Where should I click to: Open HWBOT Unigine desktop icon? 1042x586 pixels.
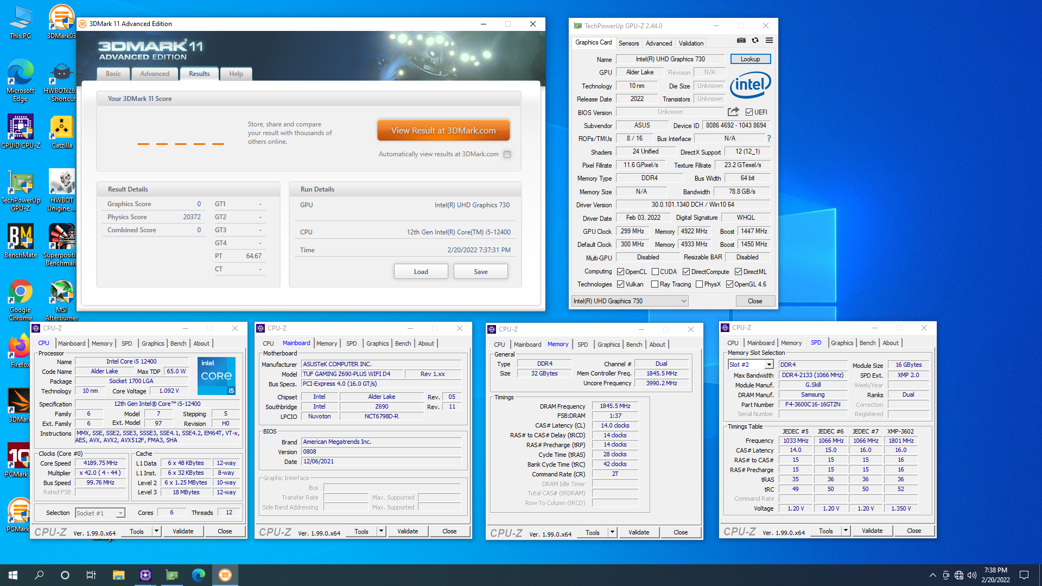[61, 190]
